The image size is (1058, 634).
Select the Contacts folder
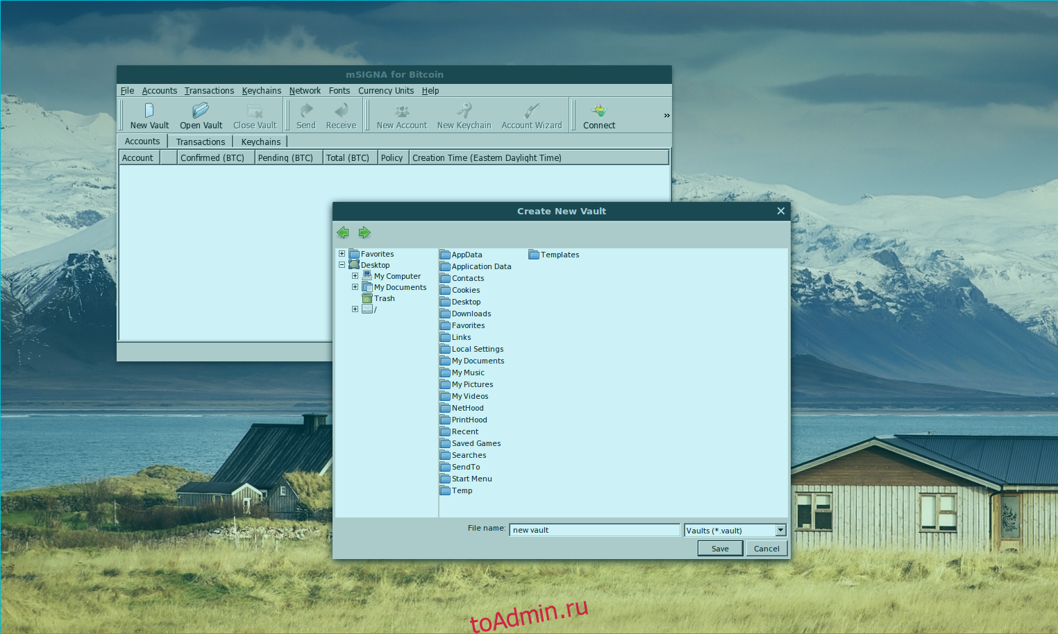pos(462,278)
